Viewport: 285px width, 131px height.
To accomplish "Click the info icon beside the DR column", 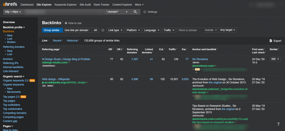I will 113,48.
